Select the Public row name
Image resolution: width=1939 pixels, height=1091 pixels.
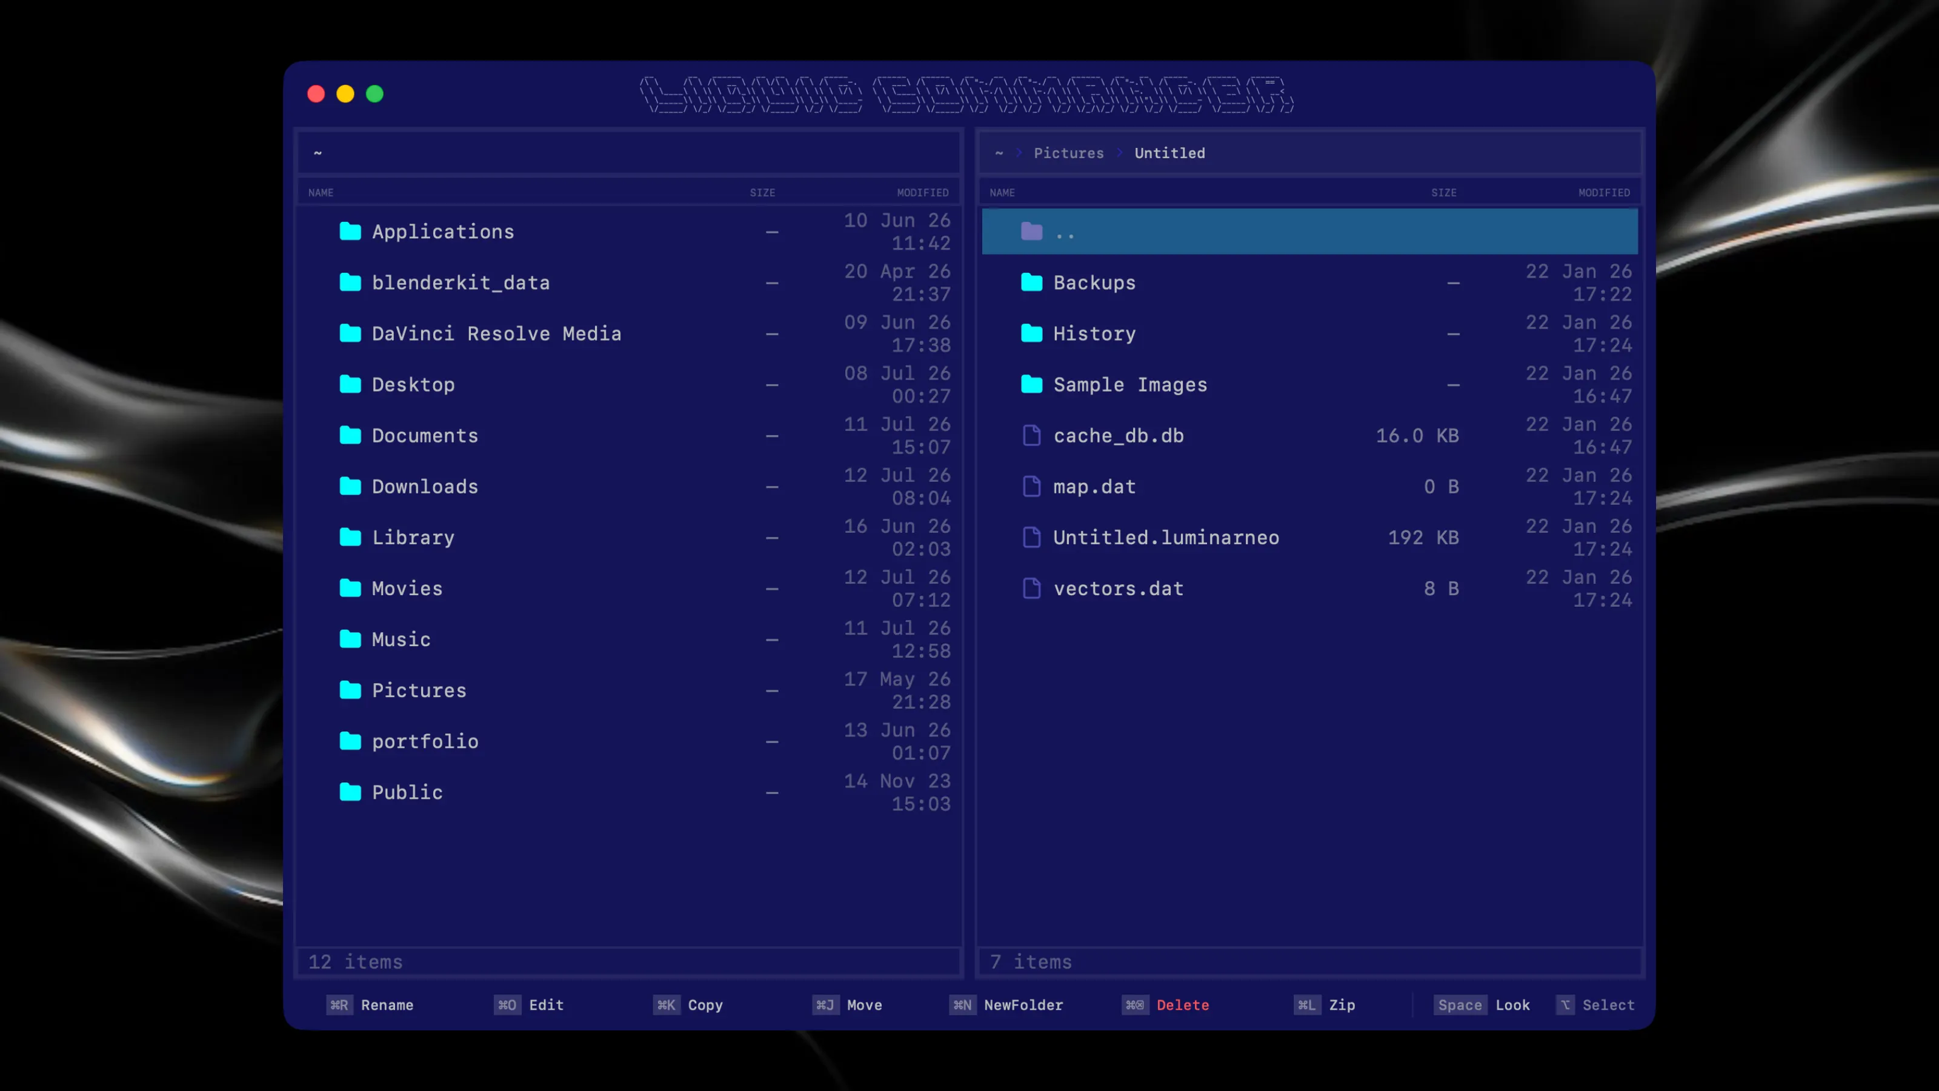pyautogui.click(x=407, y=793)
